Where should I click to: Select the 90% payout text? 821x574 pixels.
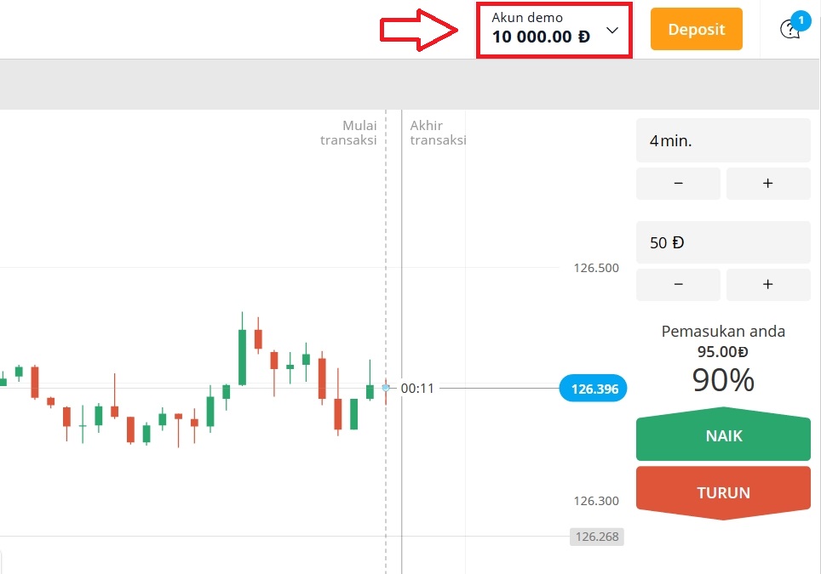click(721, 381)
